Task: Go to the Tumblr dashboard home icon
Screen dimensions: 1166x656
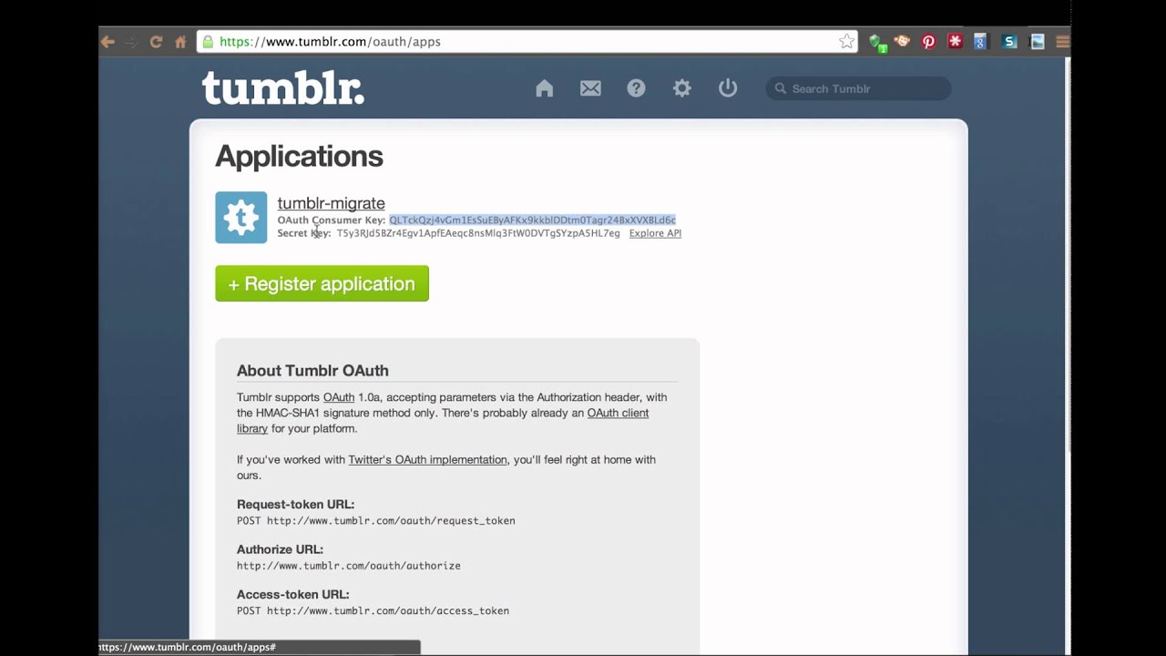Action: (x=545, y=88)
